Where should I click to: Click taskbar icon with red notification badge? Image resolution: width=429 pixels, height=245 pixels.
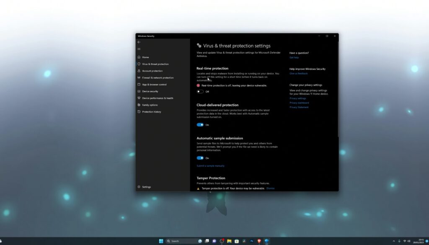click(222, 241)
